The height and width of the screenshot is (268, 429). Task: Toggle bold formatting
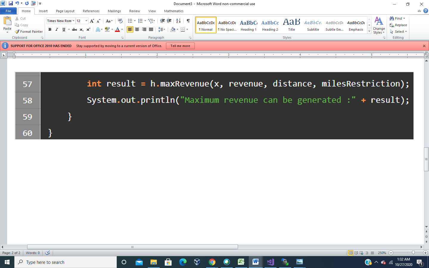(50, 29)
